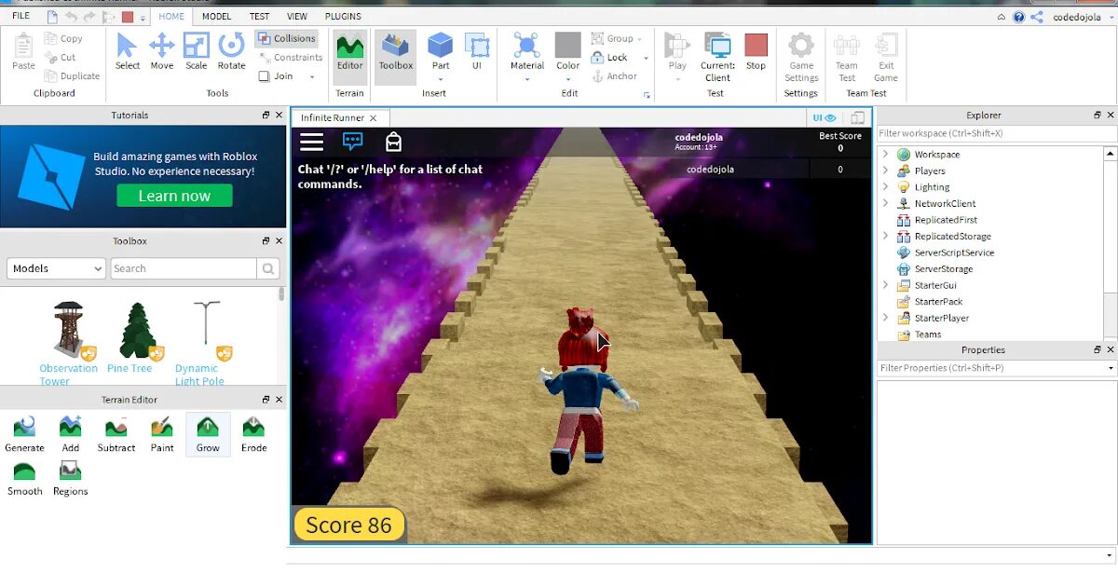Image resolution: width=1118 pixels, height=587 pixels.
Task: Click the Group button
Action: [616, 38]
